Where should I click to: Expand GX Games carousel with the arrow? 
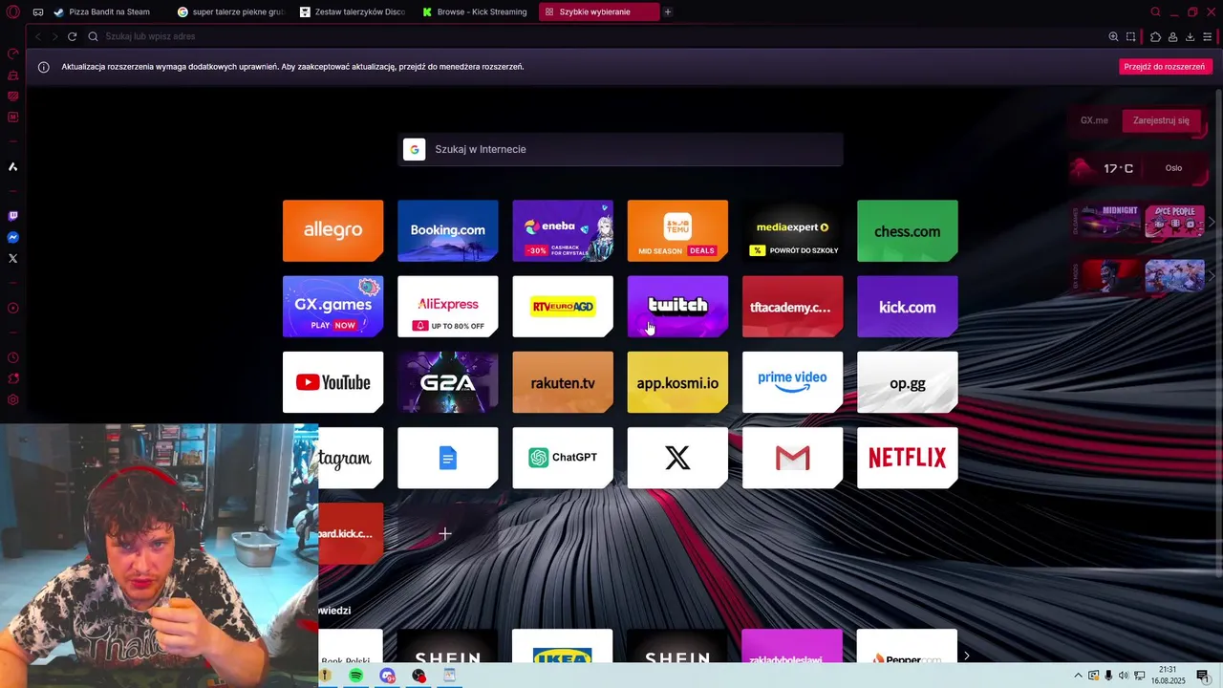(1212, 222)
